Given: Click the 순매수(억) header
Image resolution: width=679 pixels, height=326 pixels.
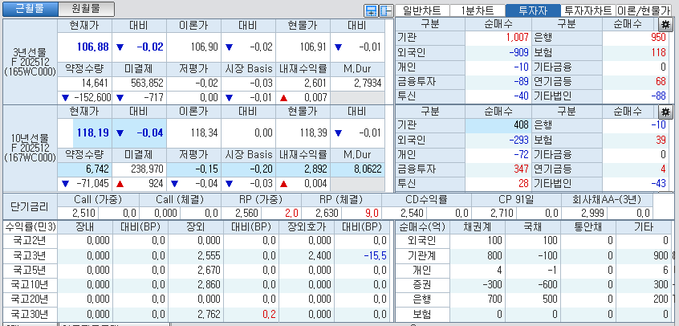Looking at the screenshot, I should coord(422,226).
